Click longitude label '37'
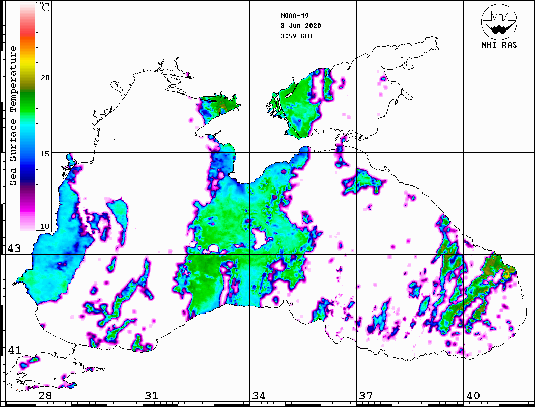The width and height of the screenshot is (535, 407). coord(366,395)
